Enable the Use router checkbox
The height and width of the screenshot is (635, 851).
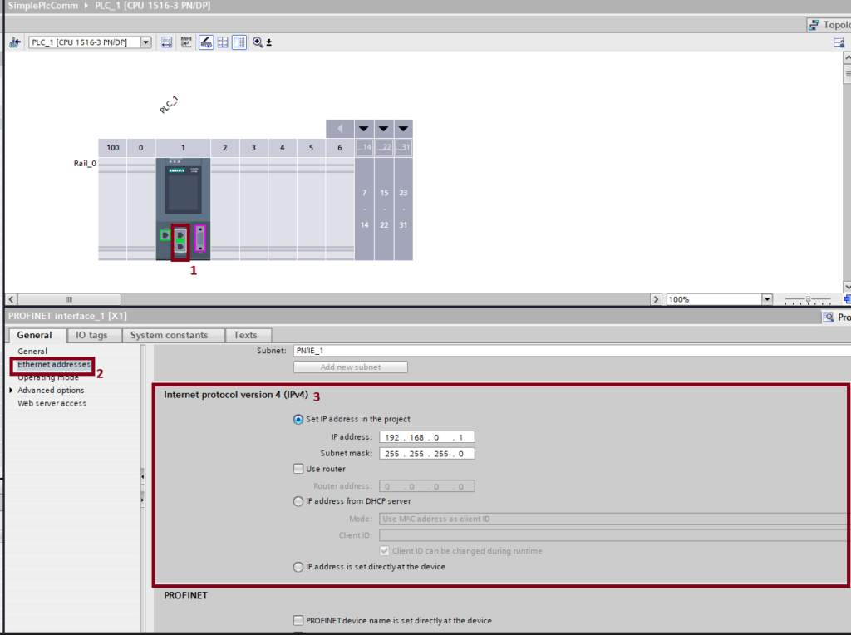[298, 470]
